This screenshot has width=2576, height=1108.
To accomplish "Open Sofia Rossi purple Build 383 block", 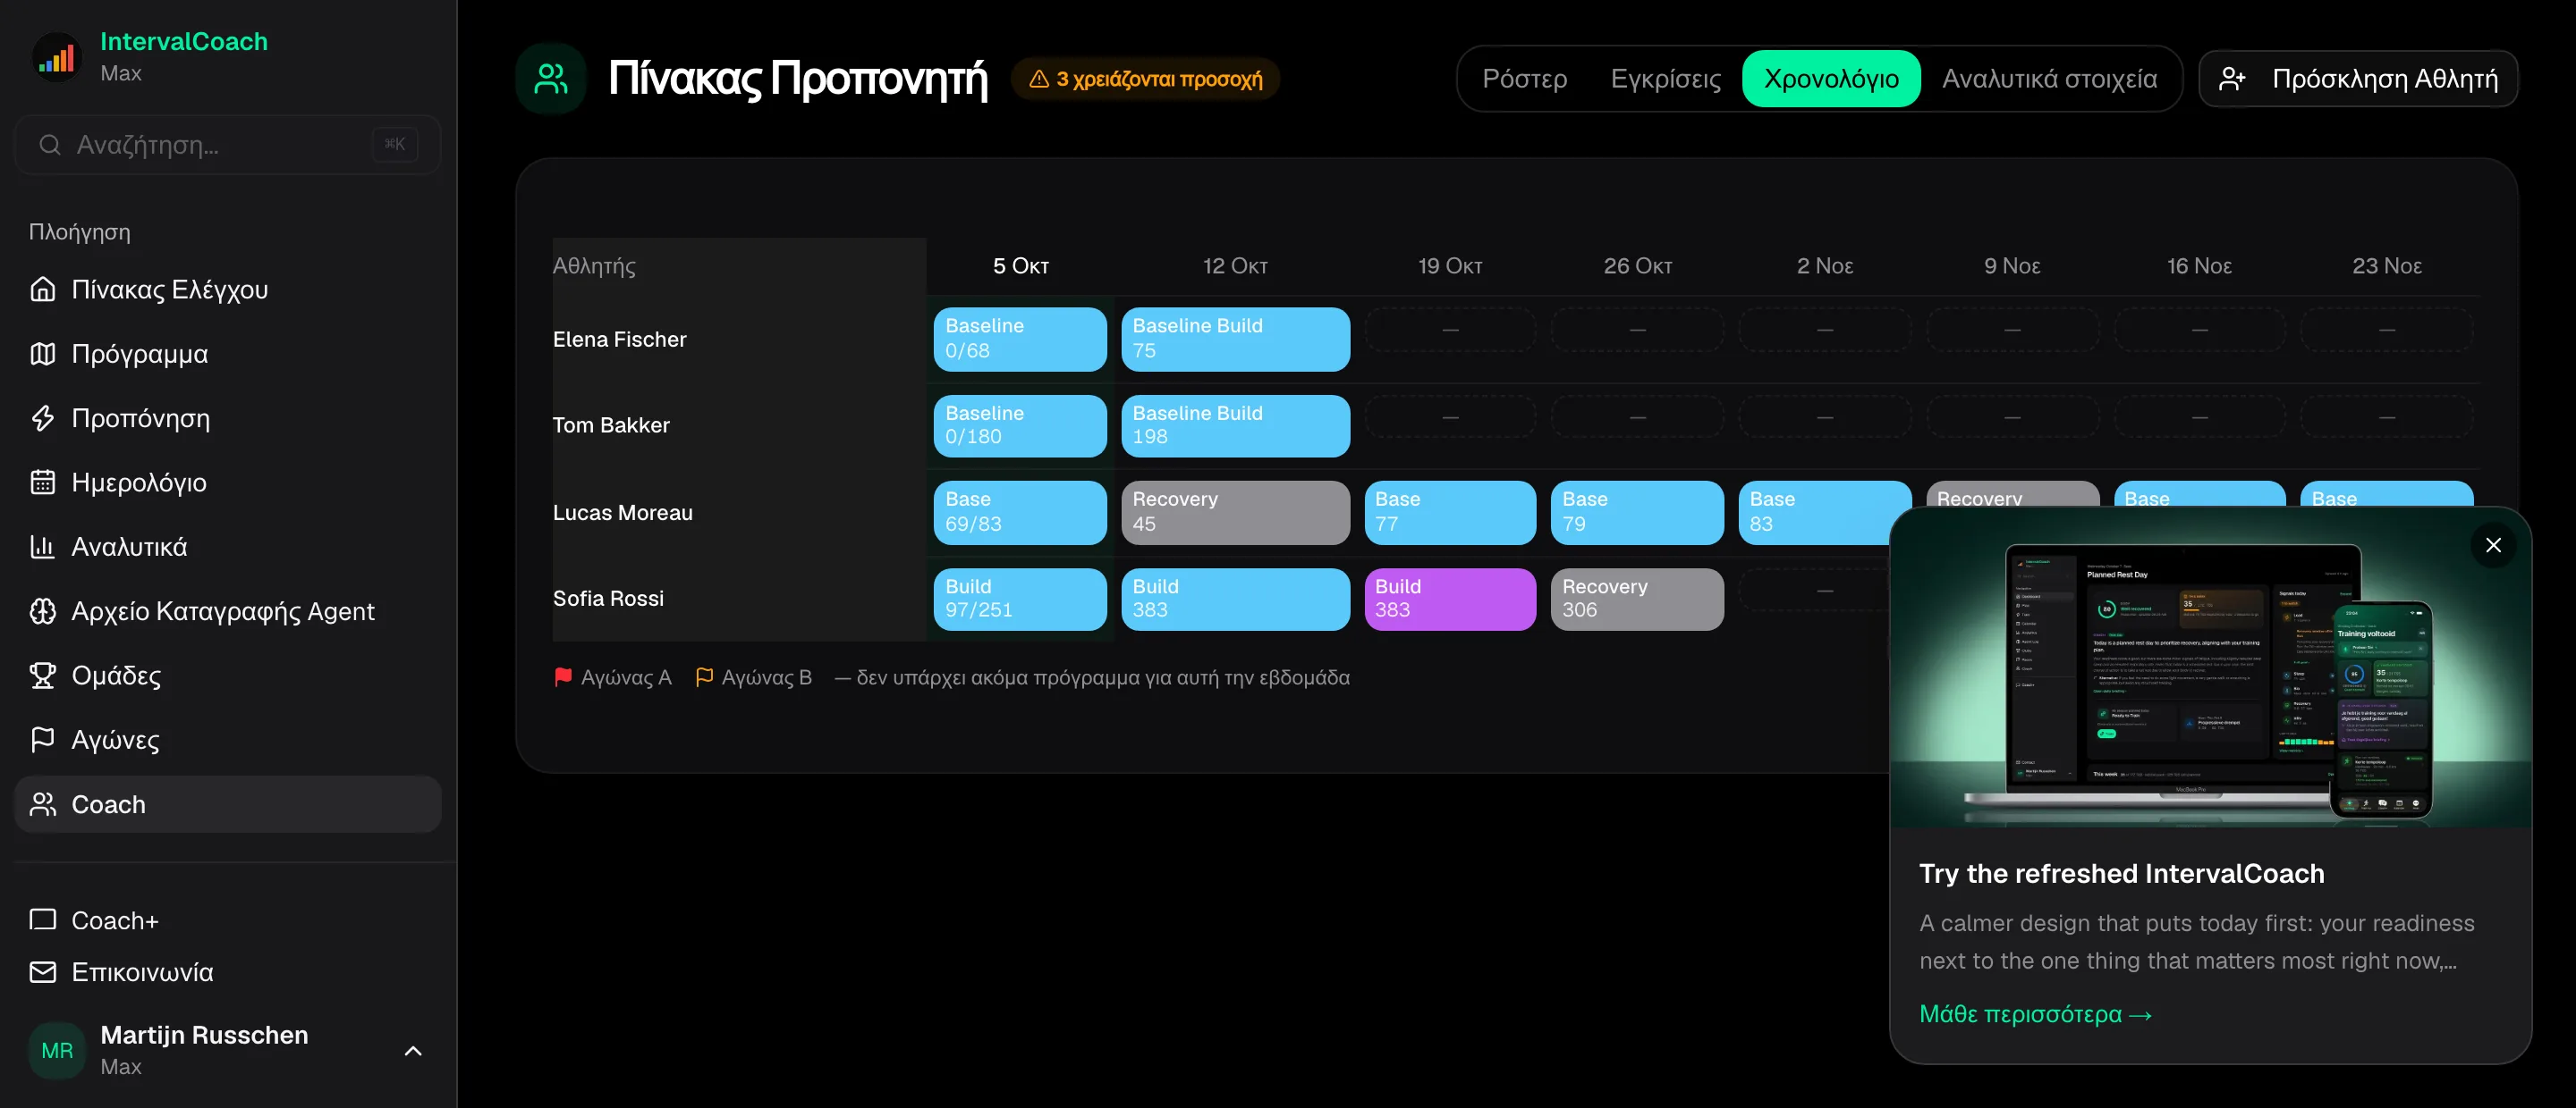I will [x=1449, y=599].
